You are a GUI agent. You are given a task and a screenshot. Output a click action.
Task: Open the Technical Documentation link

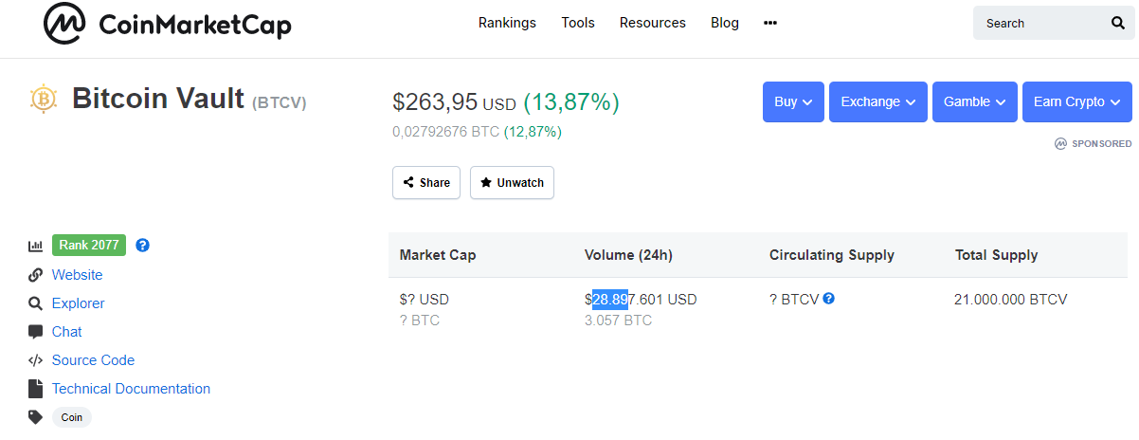[x=131, y=389]
